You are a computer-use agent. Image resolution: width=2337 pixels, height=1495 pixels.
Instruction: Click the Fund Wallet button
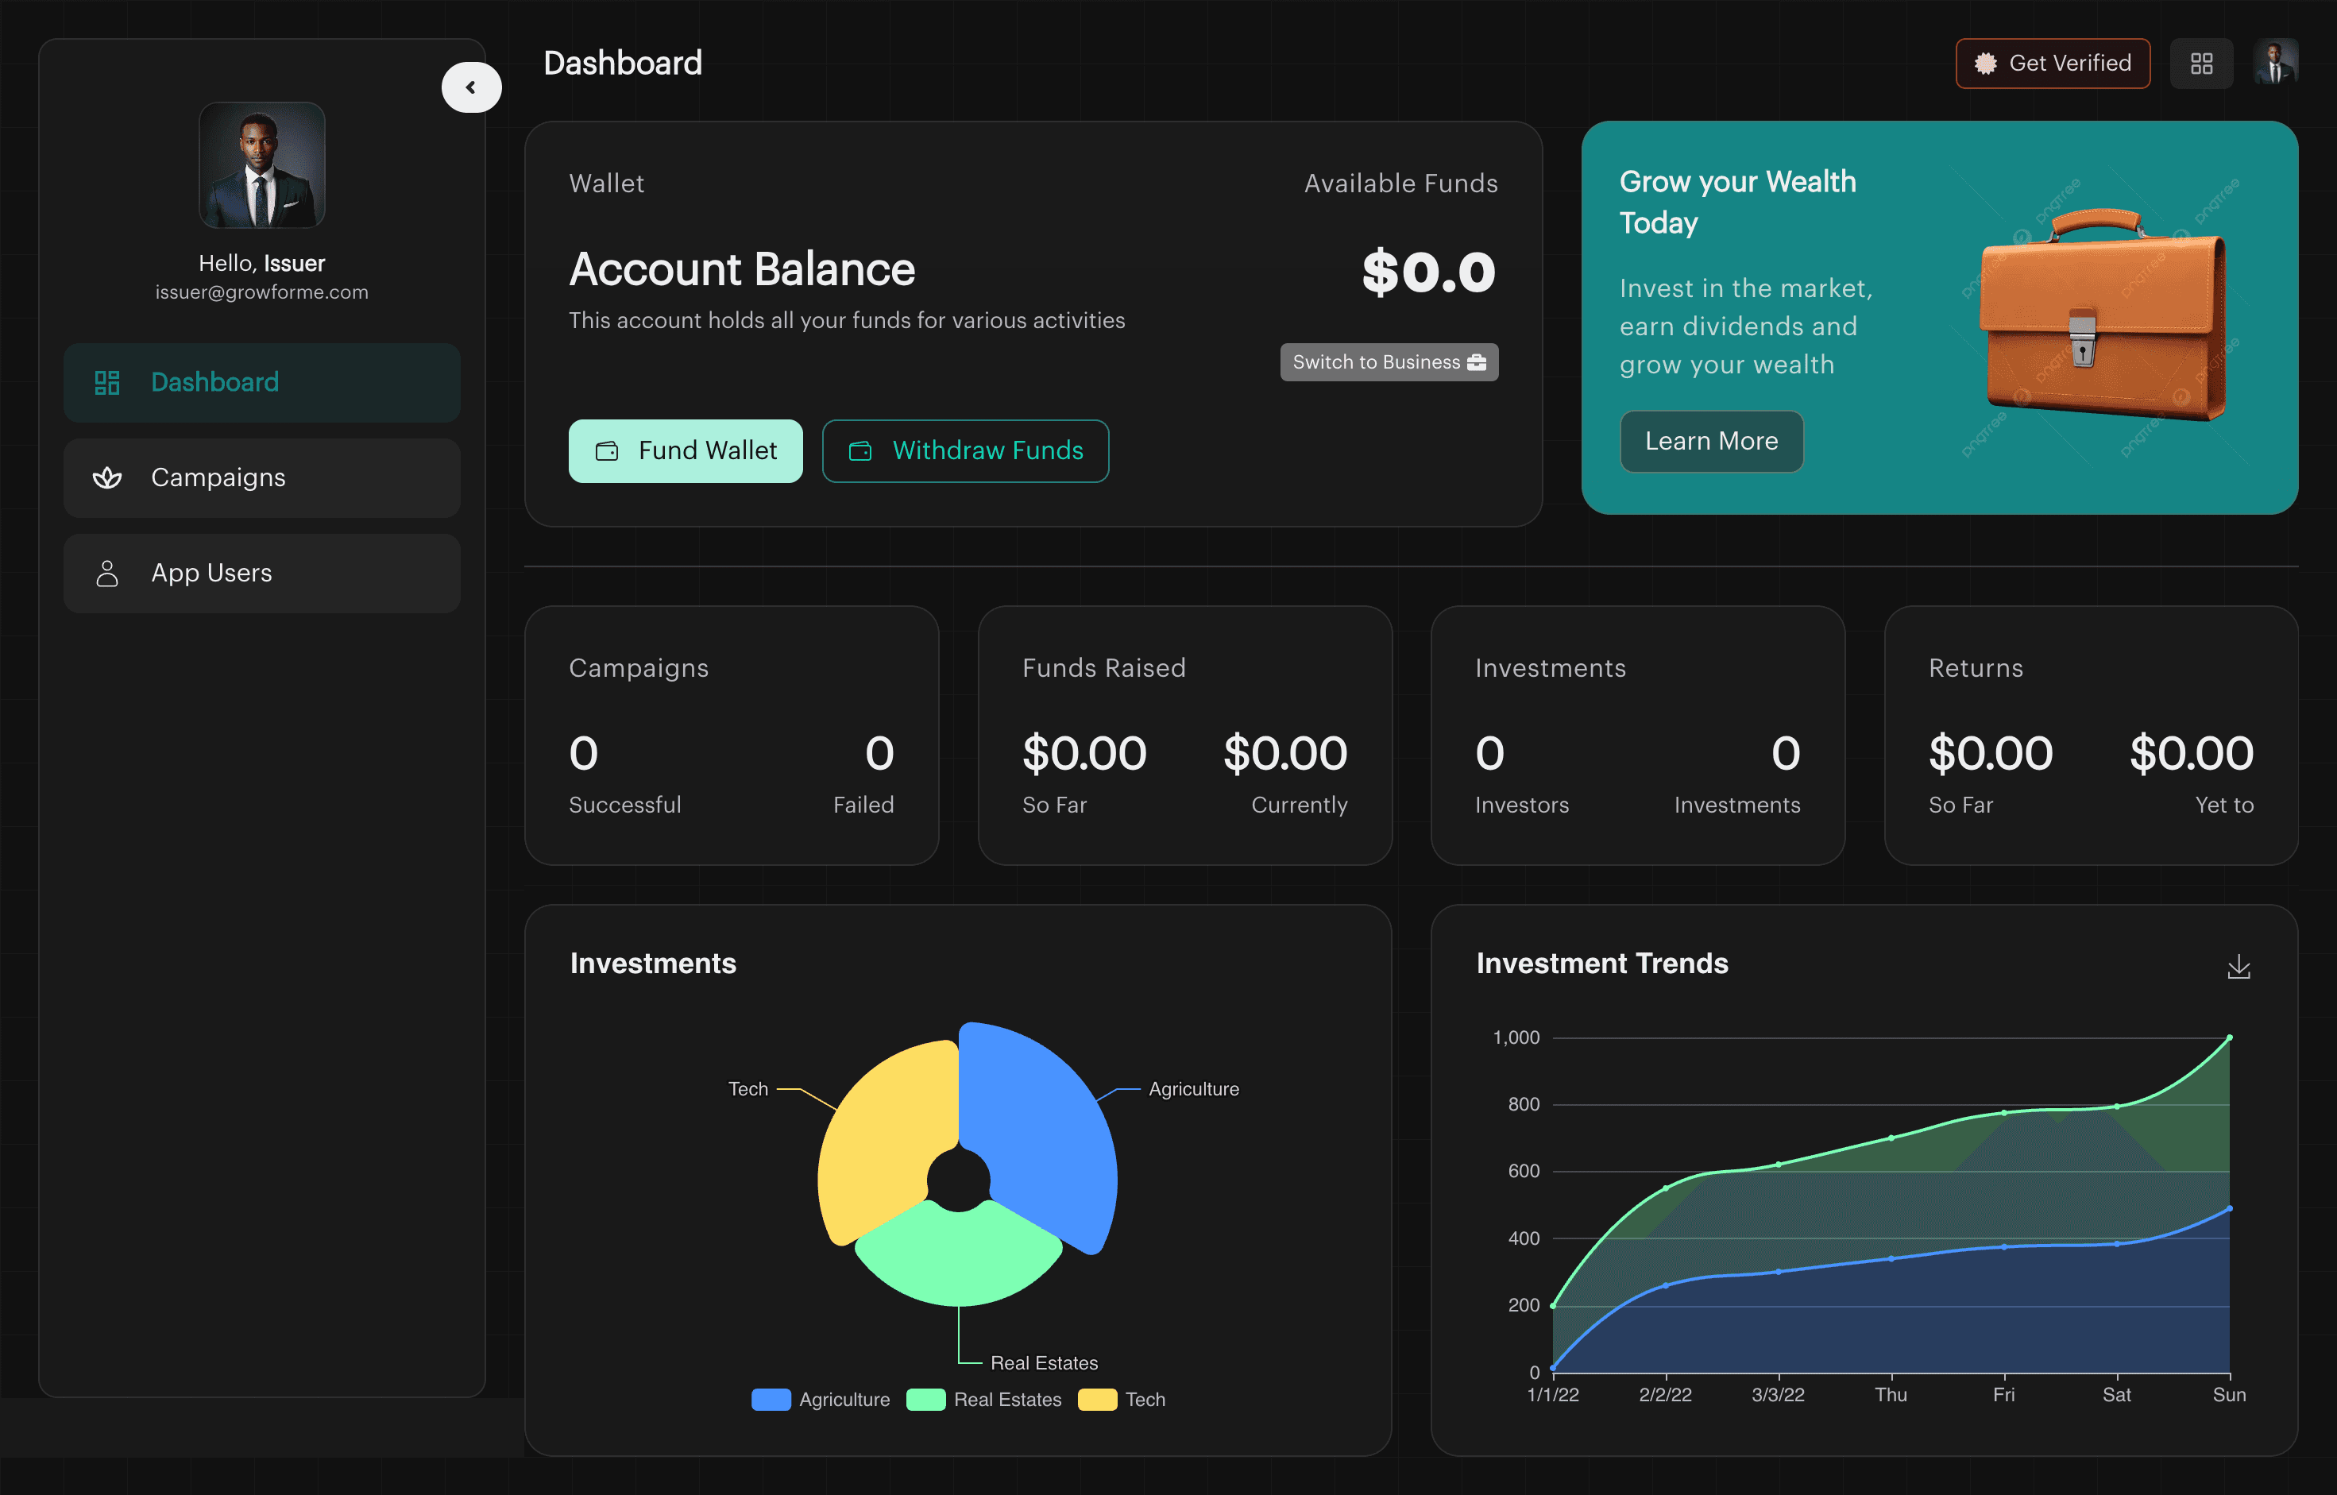686,450
